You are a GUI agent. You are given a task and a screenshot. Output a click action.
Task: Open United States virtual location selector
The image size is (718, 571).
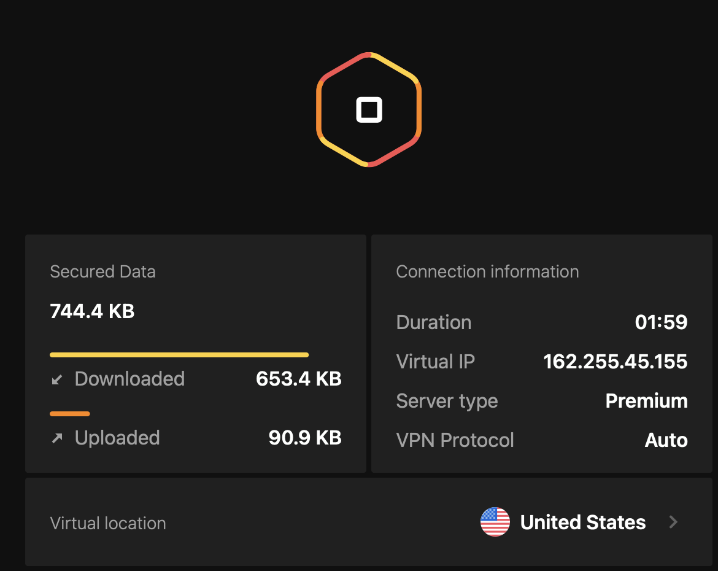[x=582, y=522]
